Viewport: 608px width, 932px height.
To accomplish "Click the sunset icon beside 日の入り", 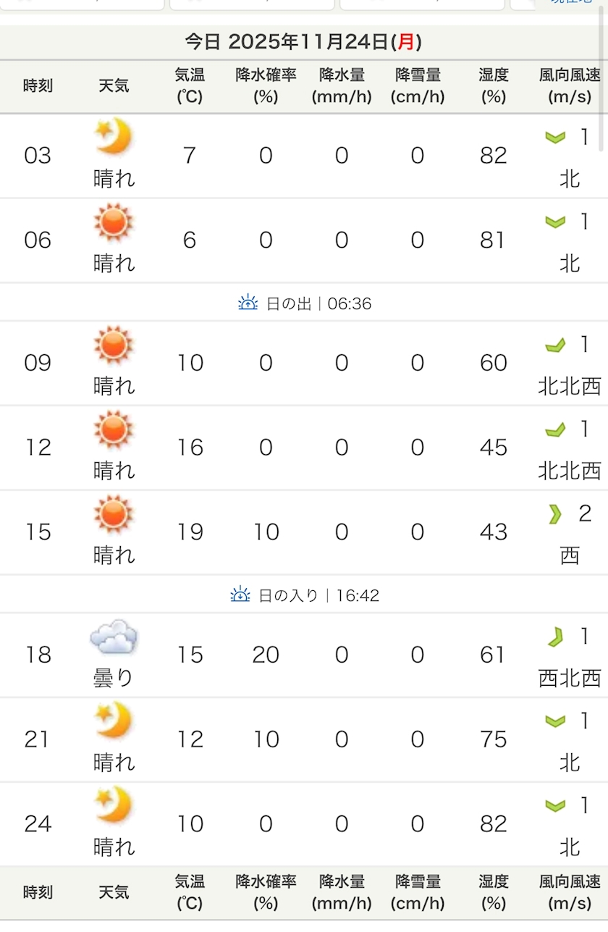I will [240, 595].
